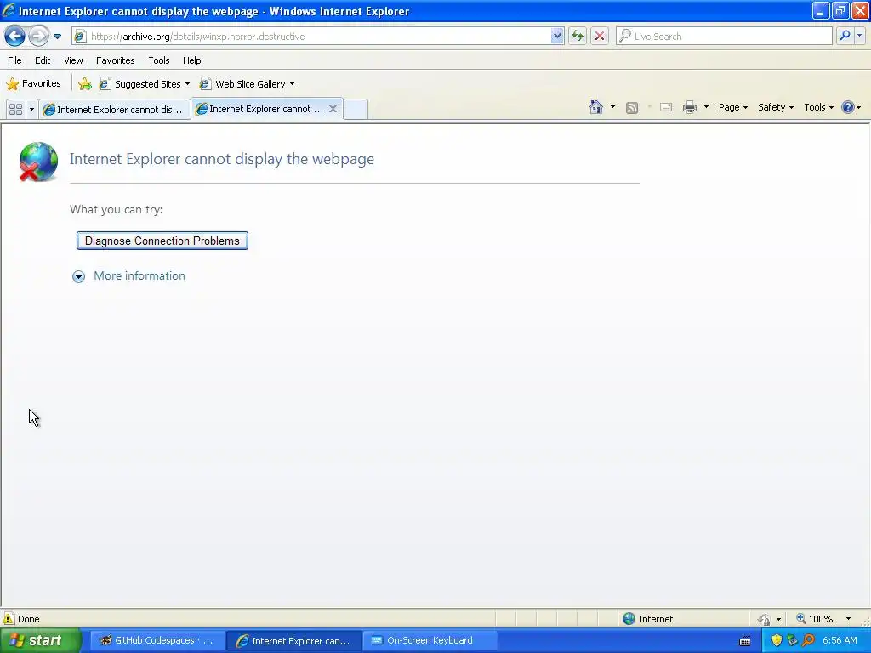Image resolution: width=871 pixels, height=653 pixels.
Task: Open the Help menu
Action: [x=191, y=60]
